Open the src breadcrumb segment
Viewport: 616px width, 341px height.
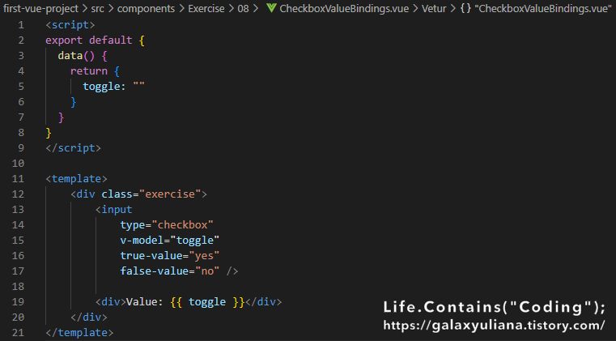(x=97, y=8)
